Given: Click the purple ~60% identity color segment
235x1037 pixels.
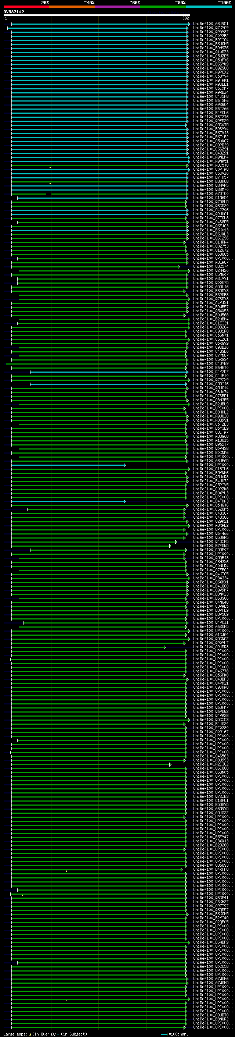Looking at the screenshot, I should point(117,7).
